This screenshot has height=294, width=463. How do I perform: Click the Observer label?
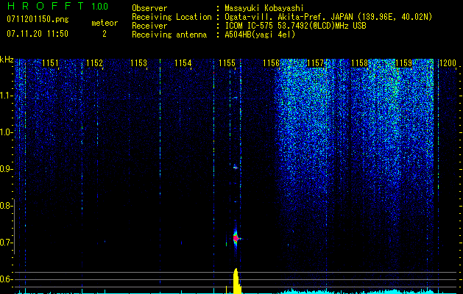tap(149, 8)
